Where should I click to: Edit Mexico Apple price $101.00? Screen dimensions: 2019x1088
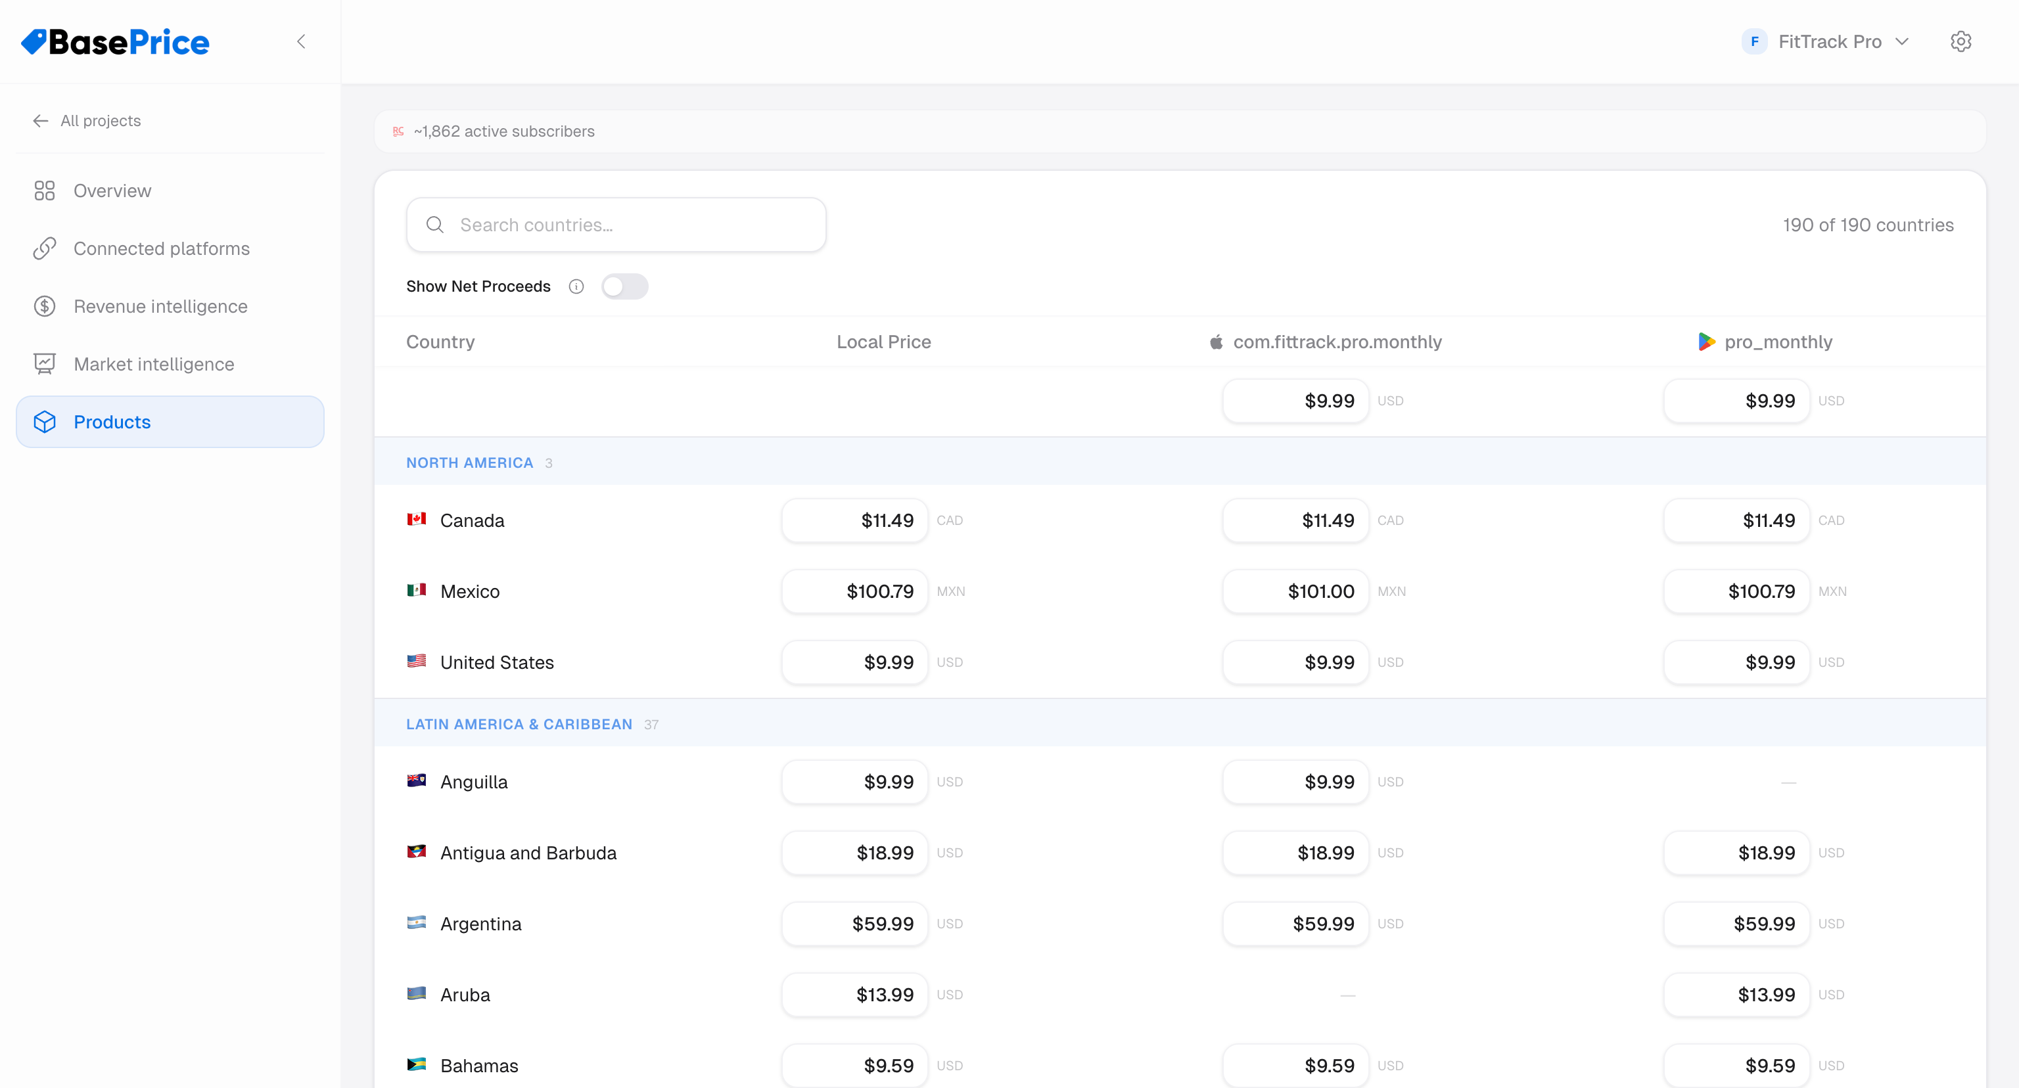1295,591
